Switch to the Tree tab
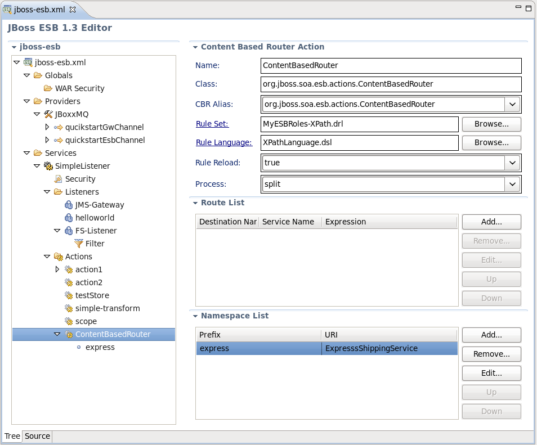This screenshot has width=537, height=445. pos(12,436)
